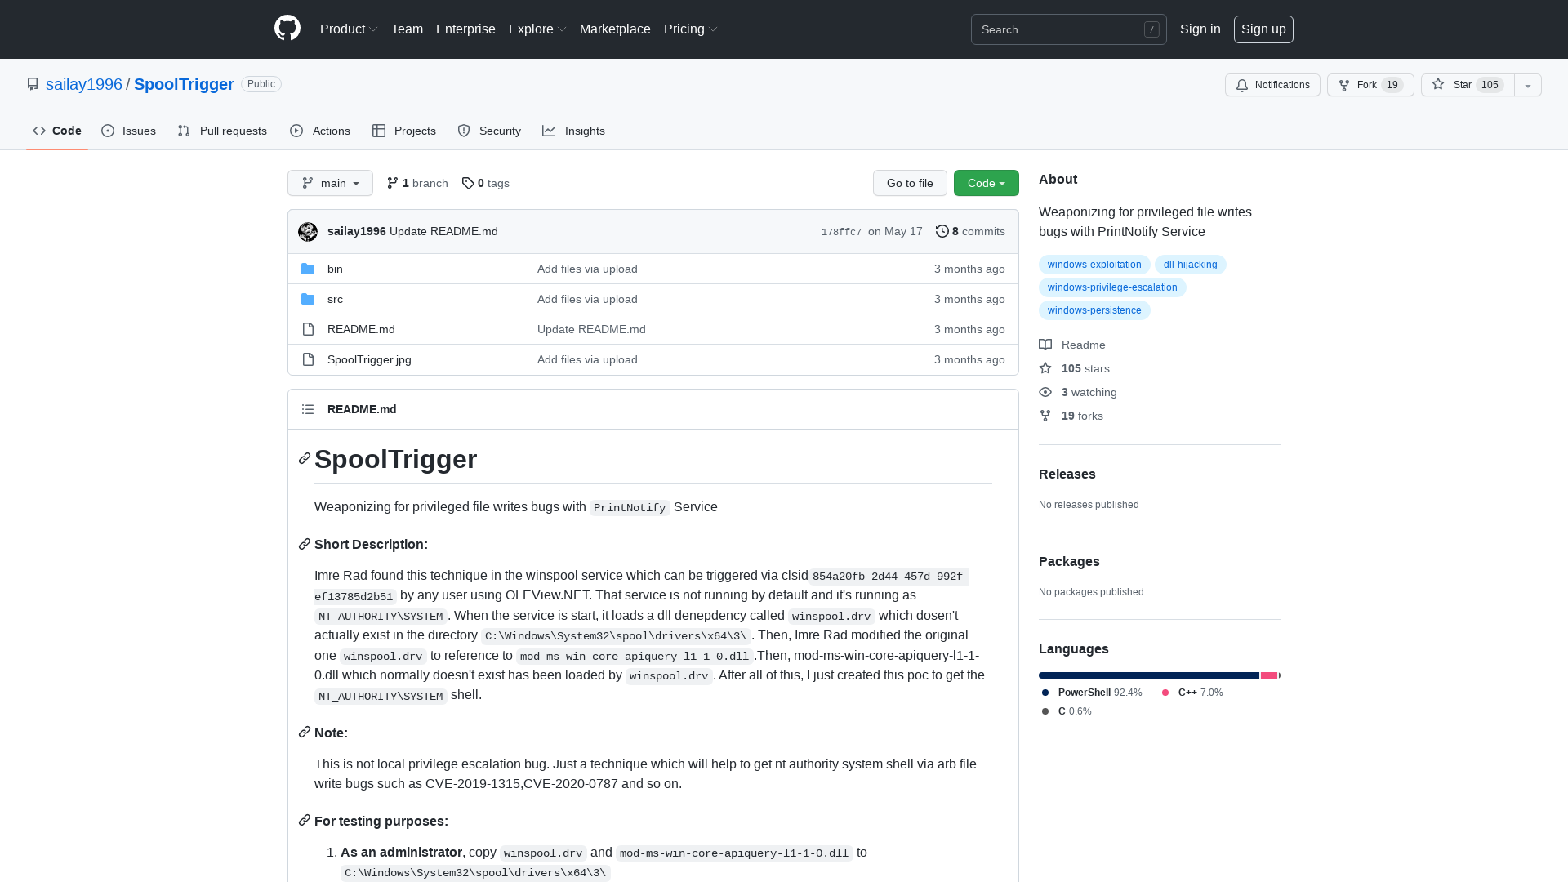Open the sailay1996 owner link
The width and height of the screenshot is (1568, 882).
click(x=84, y=84)
